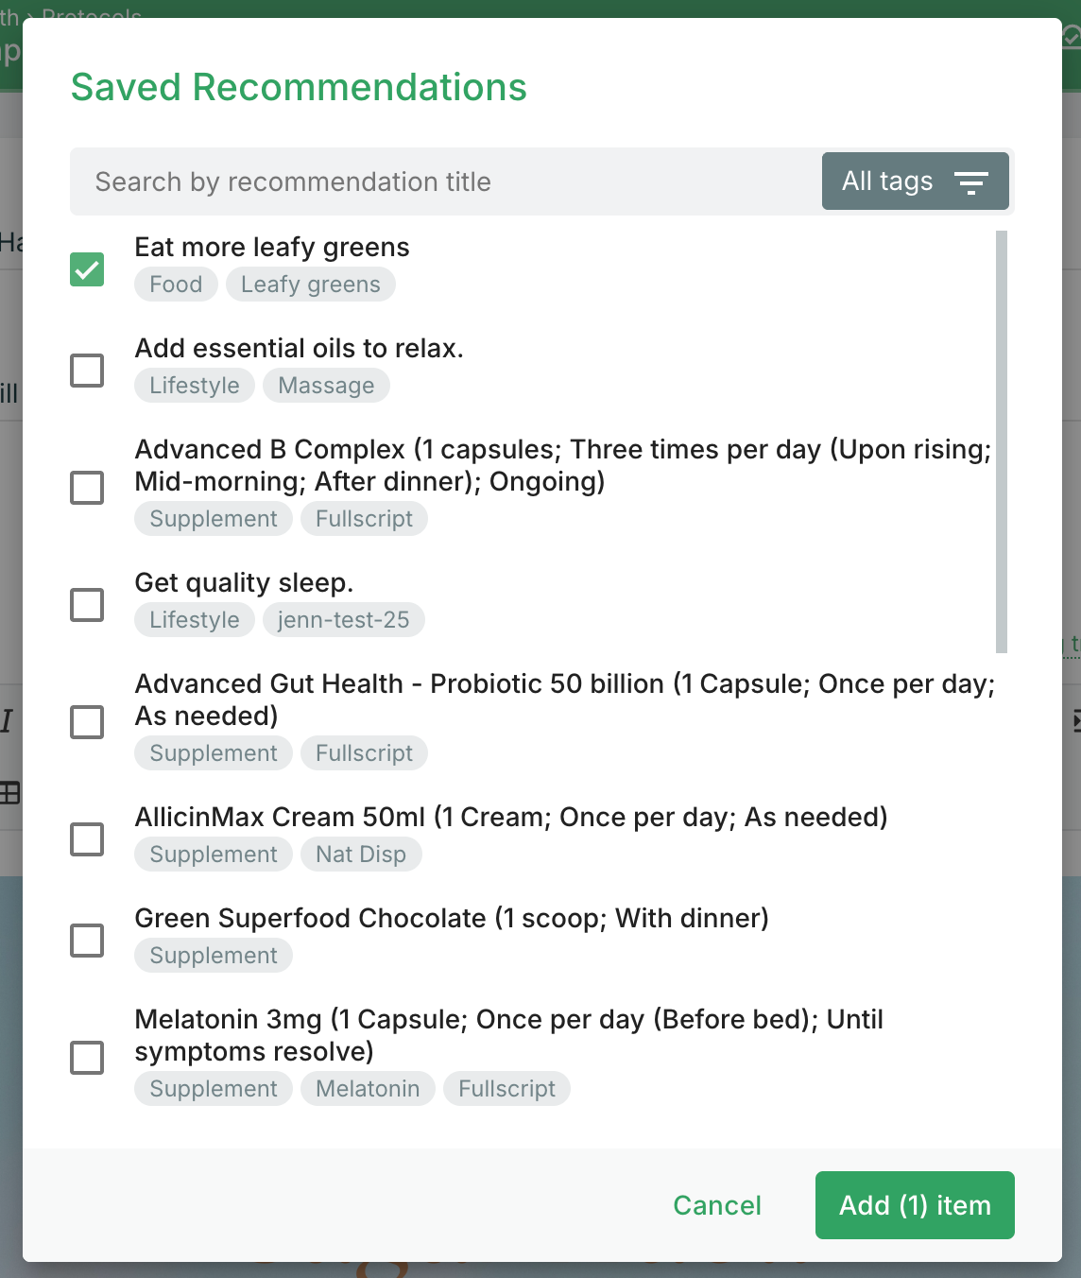
Task: Click the Food tag chip
Action: tap(176, 285)
